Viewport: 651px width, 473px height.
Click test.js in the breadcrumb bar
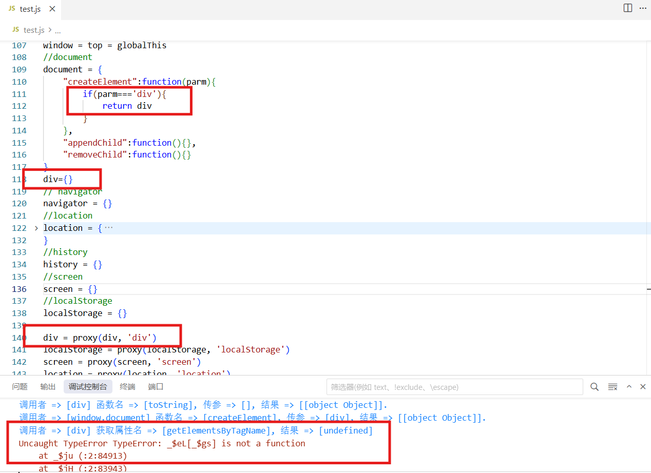point(33,30)
